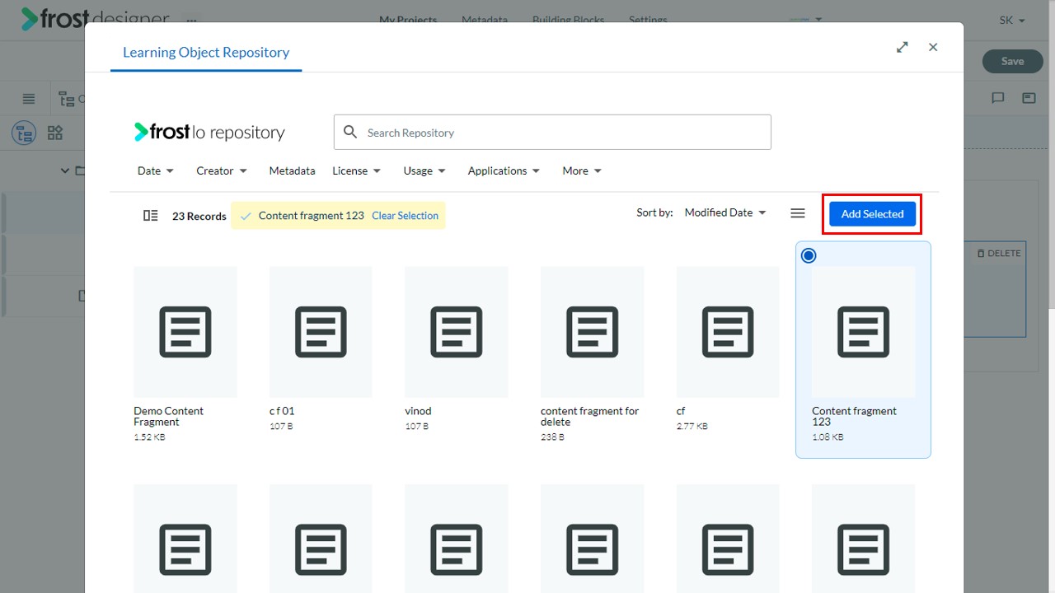Open the Date filter dropdown
The image size is (1055, 593).
click(x=156, y=170)
